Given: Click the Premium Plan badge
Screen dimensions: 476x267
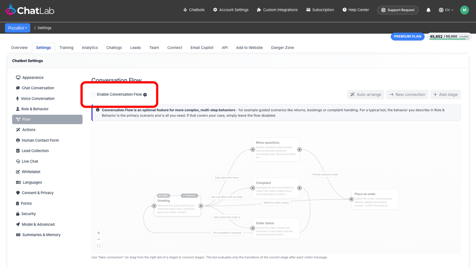Looking at the screenshot, I should click(x=407, y=36).
